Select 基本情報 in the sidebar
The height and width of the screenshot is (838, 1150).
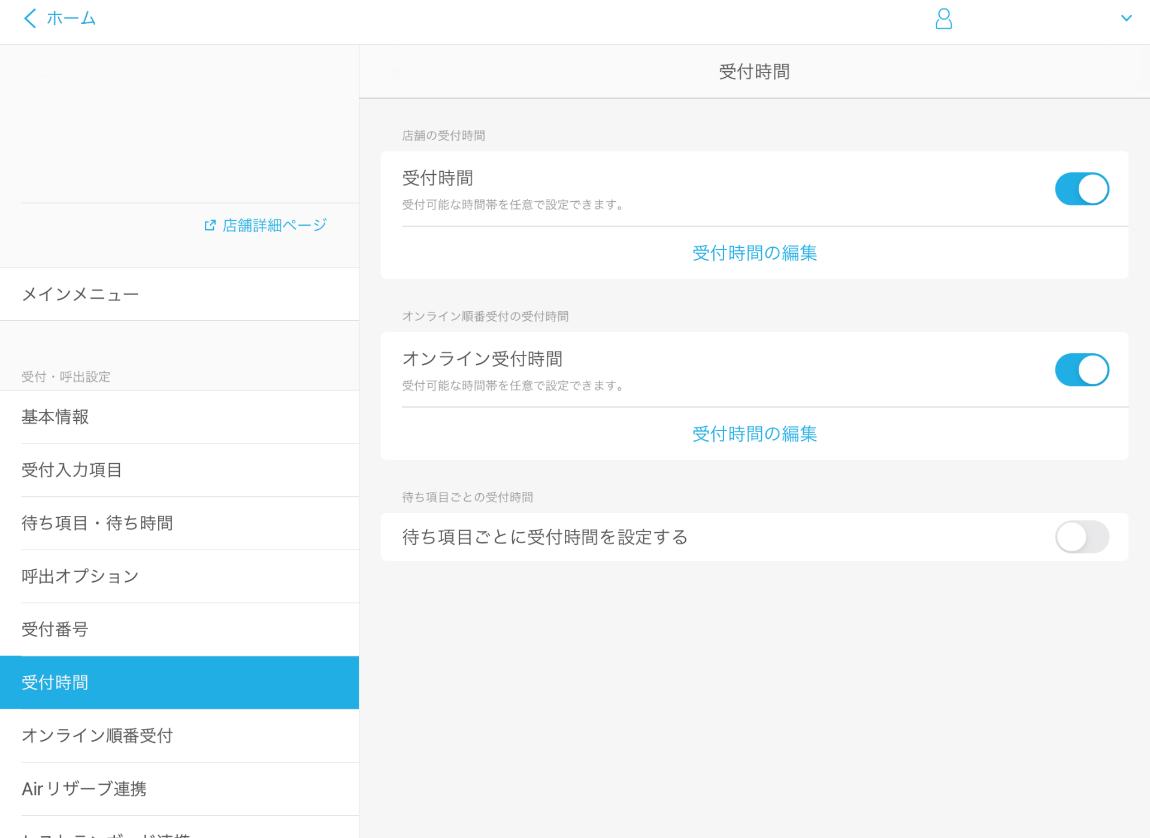point(55,417)
